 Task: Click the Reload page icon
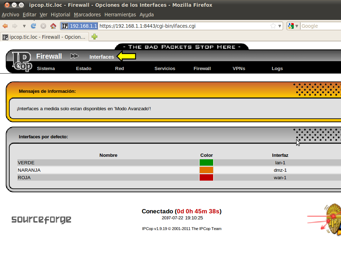click(34, 26)
